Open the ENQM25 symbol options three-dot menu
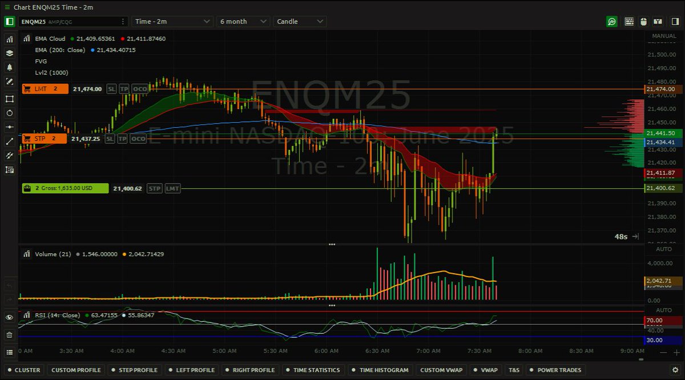The image size is (685, 380). point(123,22)
